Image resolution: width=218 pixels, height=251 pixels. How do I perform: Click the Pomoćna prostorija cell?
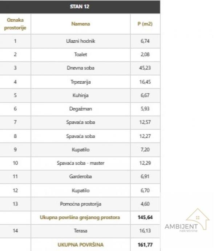81,204
